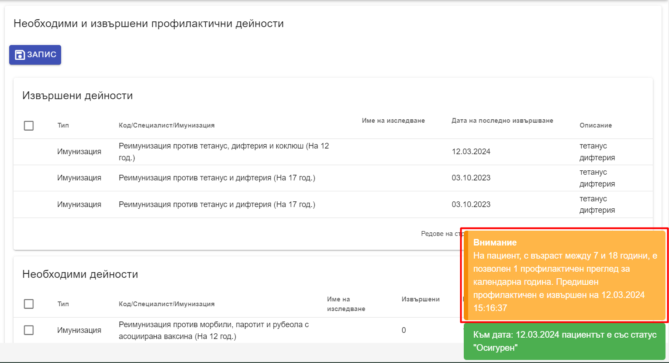Screen dimensions: 669x363
Task: Click Извършени column header in Необходими дейности
Action: point(421,299)
